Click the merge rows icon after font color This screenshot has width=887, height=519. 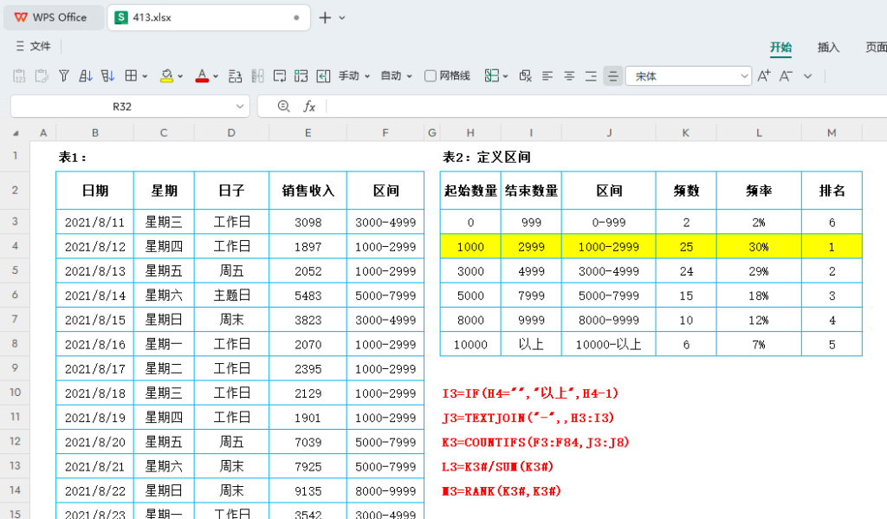pos(236,76)
